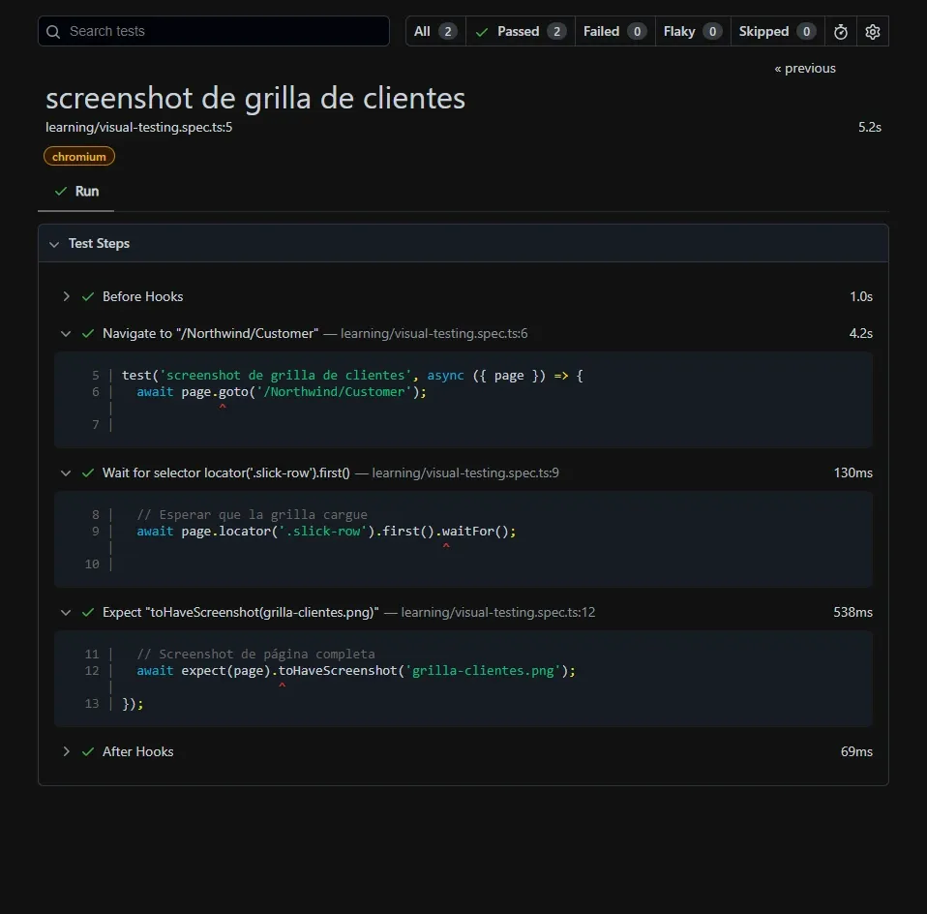Collapse the Wait for selector step
Viewport: 927px width, 914px height.
coord(66,473)
